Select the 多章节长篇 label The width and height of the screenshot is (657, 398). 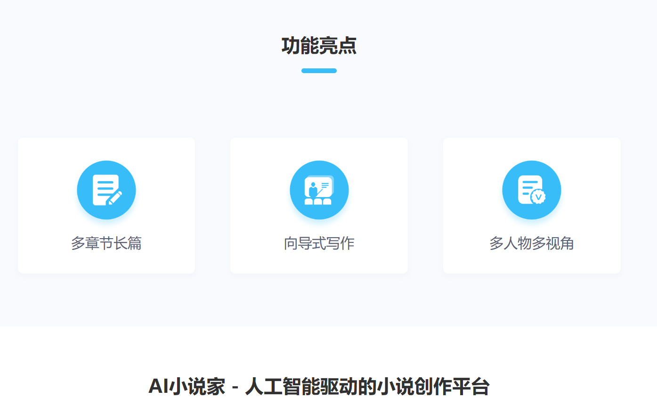click(x=106, y=243)
